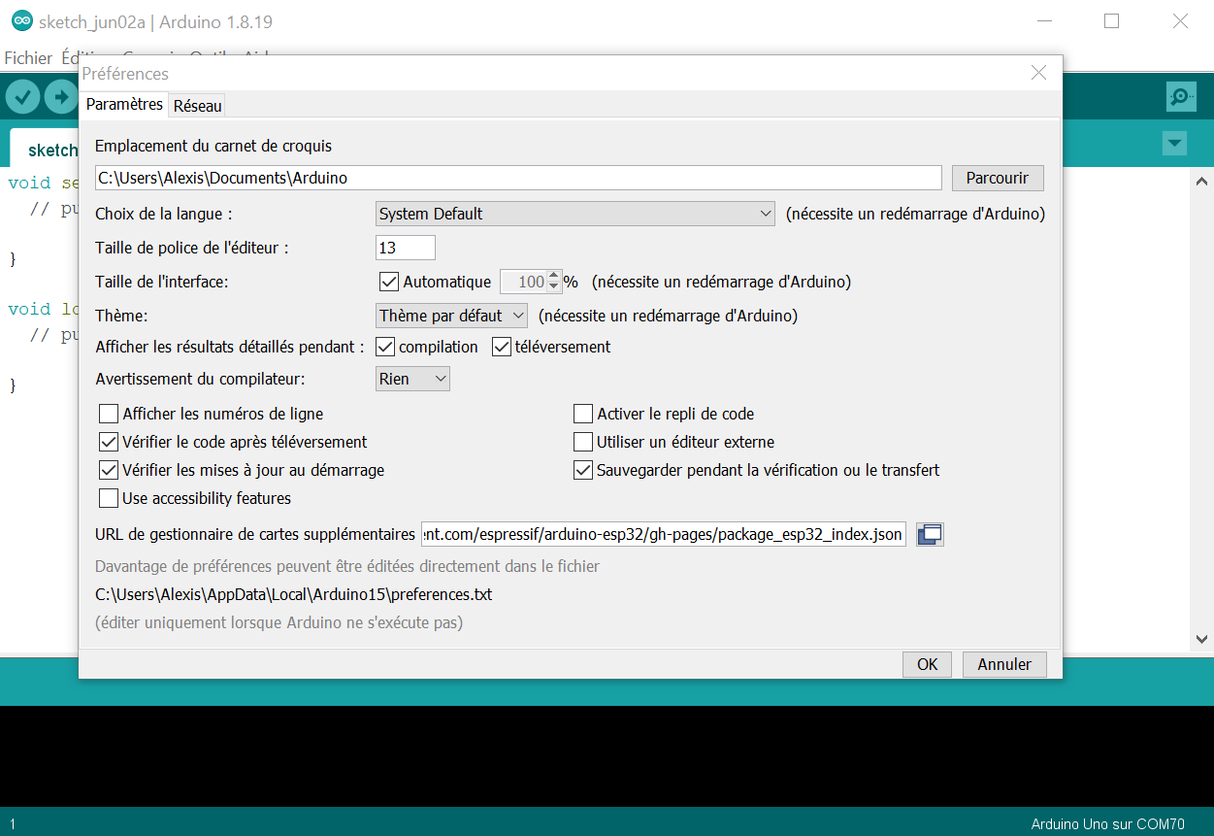Close the Arduino main window
The height and width of the screenshot is (836, 1214).
point(1180,21)
